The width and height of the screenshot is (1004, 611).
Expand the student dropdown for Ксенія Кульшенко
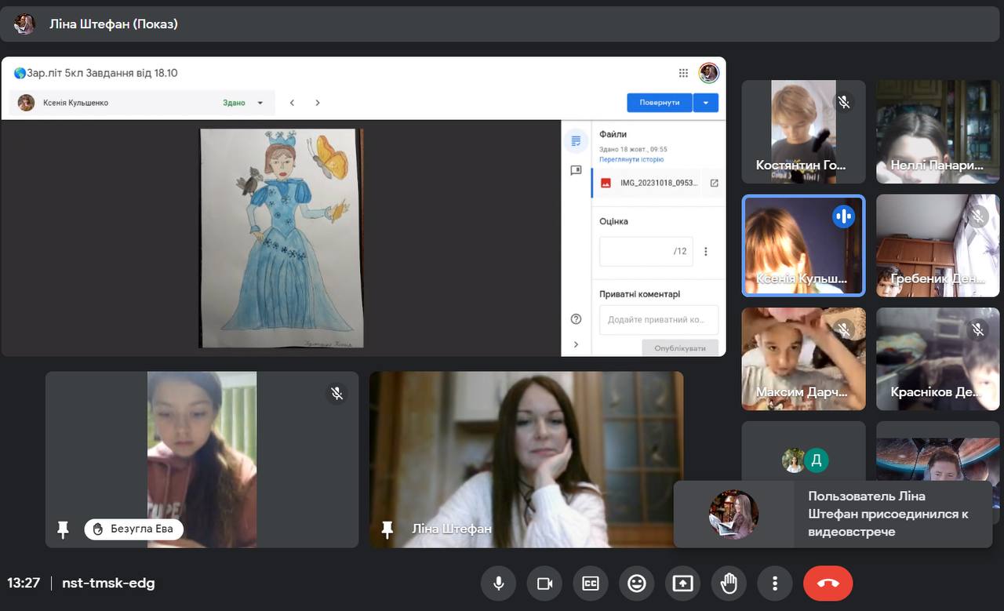point(260,103)
